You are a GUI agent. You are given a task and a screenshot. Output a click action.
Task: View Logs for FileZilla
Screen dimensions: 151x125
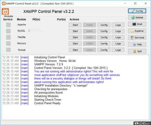118,37
